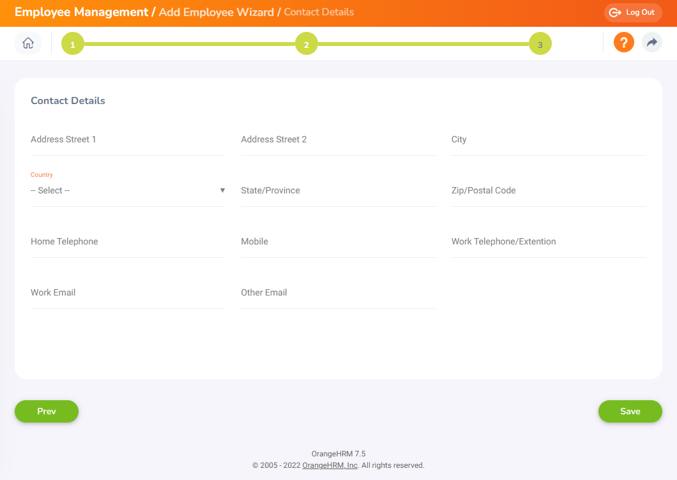Go back with Prev button
This screenshot has height=480, width=677.
pos(47,412)
